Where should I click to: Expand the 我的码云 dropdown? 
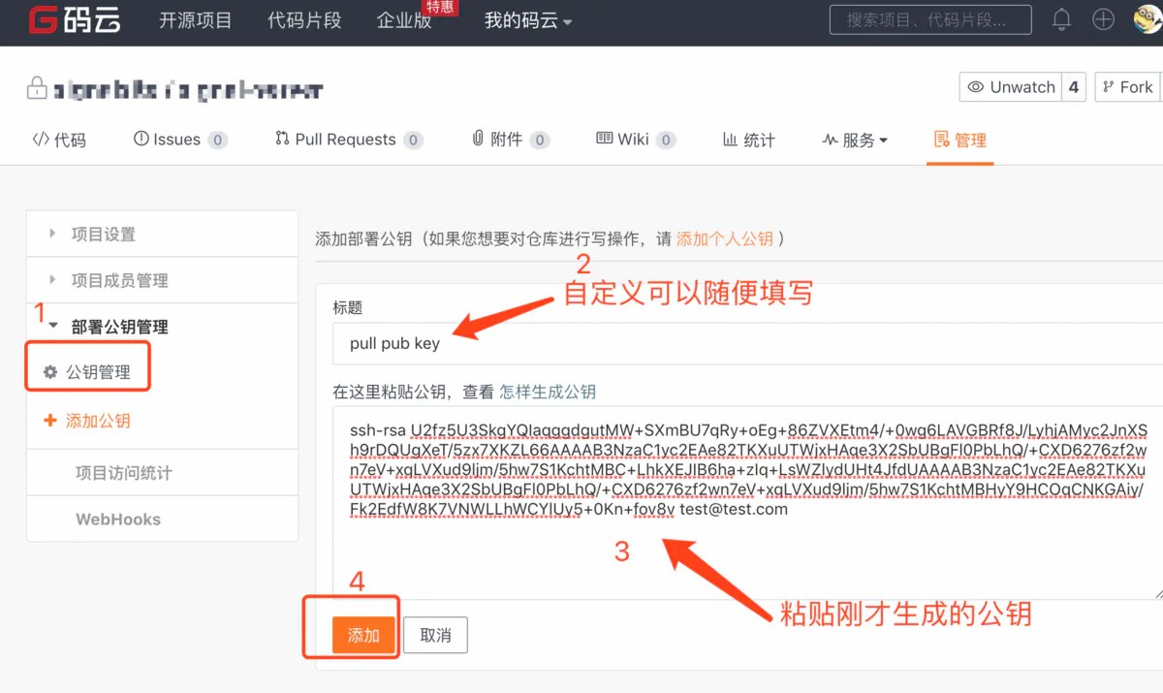point(528,21)
